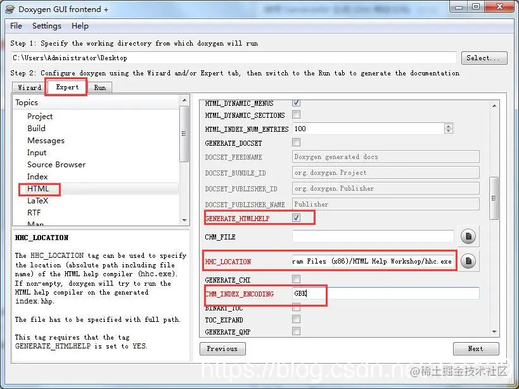
Task: Click the CHM_FILE input field
Action: [x=373, y=236]
